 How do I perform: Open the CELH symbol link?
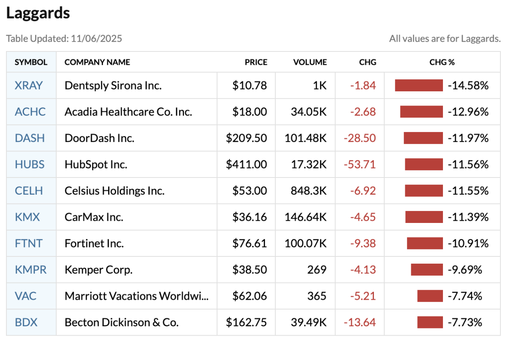click(29, 191)
